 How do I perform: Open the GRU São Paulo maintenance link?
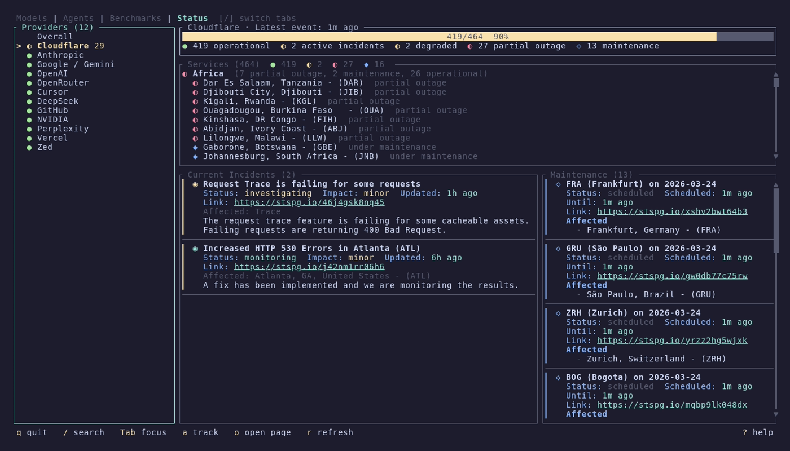[672, 276]
